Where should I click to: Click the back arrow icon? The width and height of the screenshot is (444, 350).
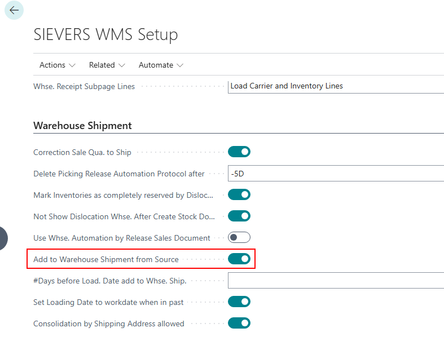pos(14,10)
